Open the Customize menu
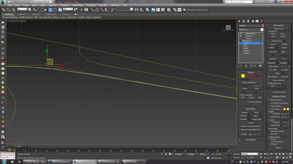The height and width of the screenshot is (164, 293). (x=103, y=5)
